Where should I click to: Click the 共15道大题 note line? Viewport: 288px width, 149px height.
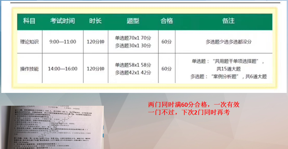(228, 69)
